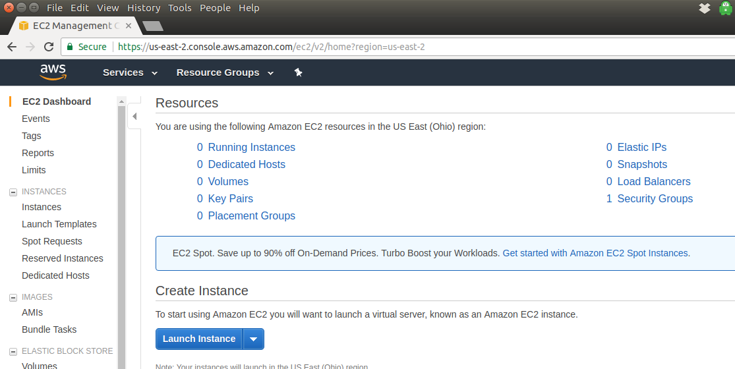The width and height of the screenshot is (735, 369).
Task: Click the green Secure padlock icon
Action: (70, 47)
